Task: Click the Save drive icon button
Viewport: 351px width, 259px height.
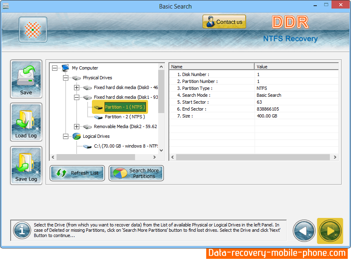Action: [x=26, y=79]
